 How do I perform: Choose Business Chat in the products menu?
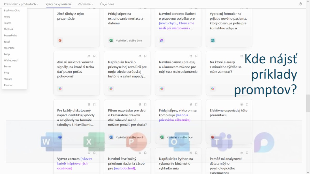coord(12,11)
